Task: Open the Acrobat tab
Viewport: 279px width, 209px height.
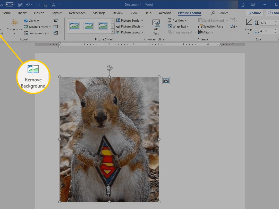Action: [165, 13]
